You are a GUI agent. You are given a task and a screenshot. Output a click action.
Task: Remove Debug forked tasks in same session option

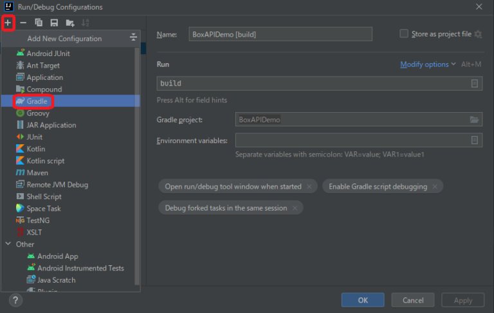[295, 209]
